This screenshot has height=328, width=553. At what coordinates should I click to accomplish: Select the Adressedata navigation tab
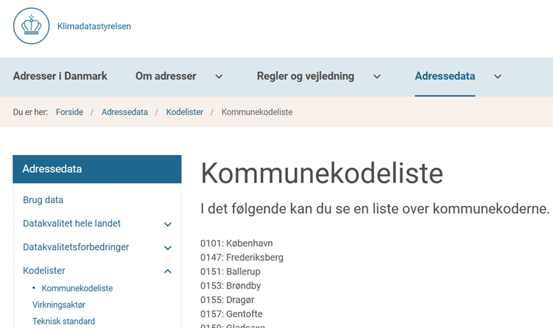(445, 76)
